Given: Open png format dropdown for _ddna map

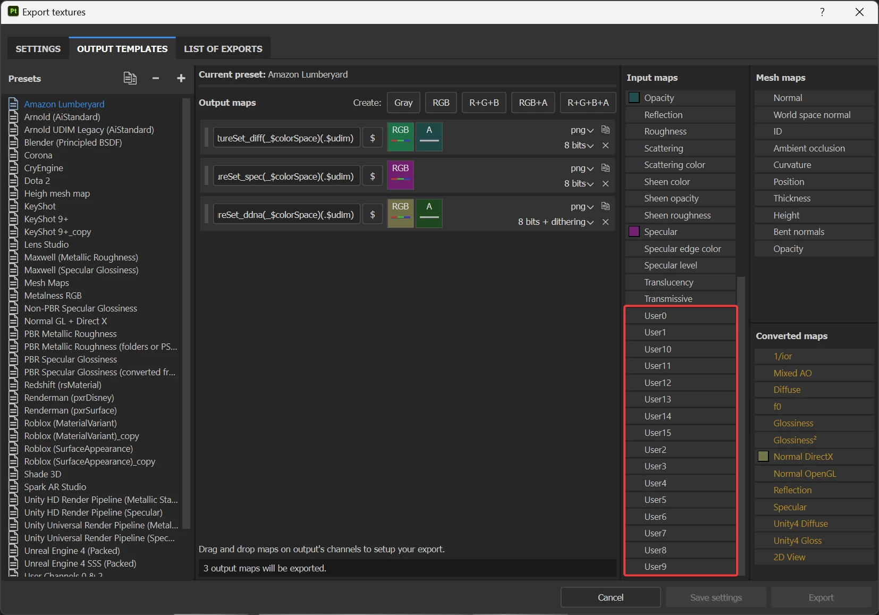Looking at the screenshot, I should tap(582, 207).
